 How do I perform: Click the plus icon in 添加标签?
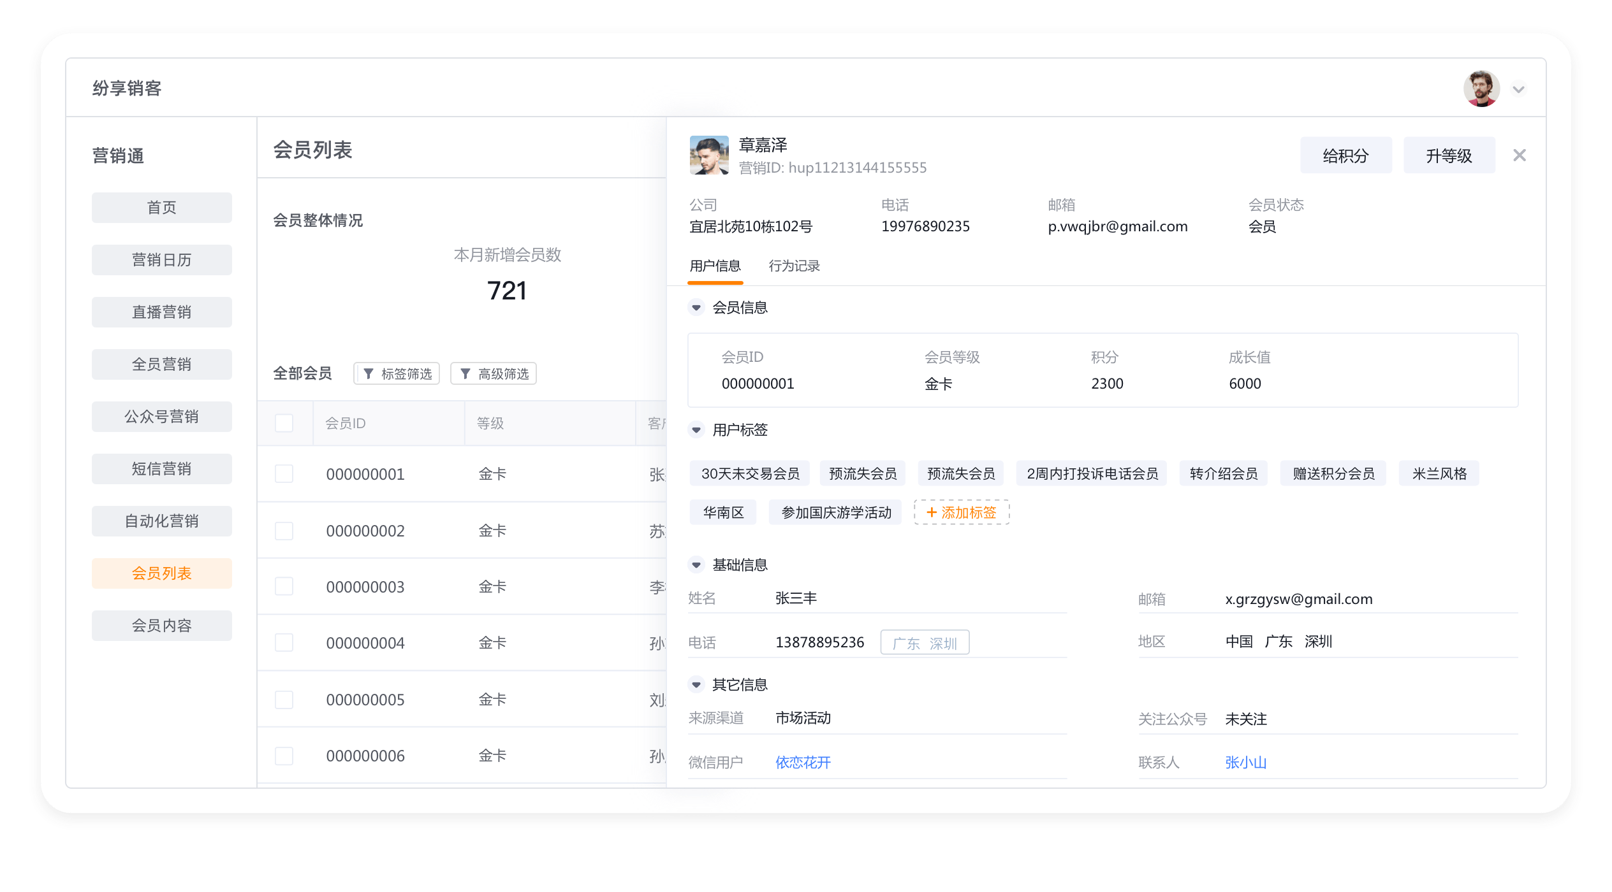(931, 512)
